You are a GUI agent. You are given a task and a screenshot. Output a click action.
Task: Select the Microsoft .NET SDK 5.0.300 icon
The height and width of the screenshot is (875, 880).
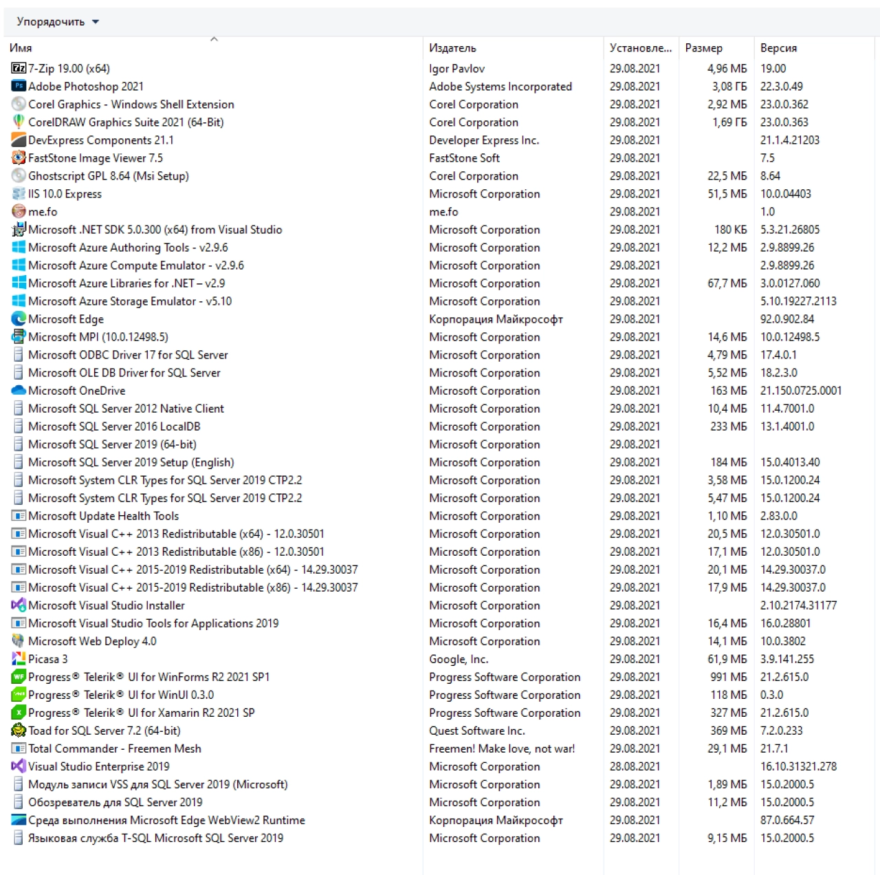coord(19,229)
